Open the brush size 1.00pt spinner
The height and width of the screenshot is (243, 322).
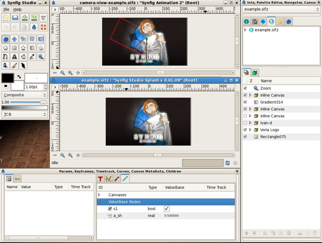[x=46, y=87]
